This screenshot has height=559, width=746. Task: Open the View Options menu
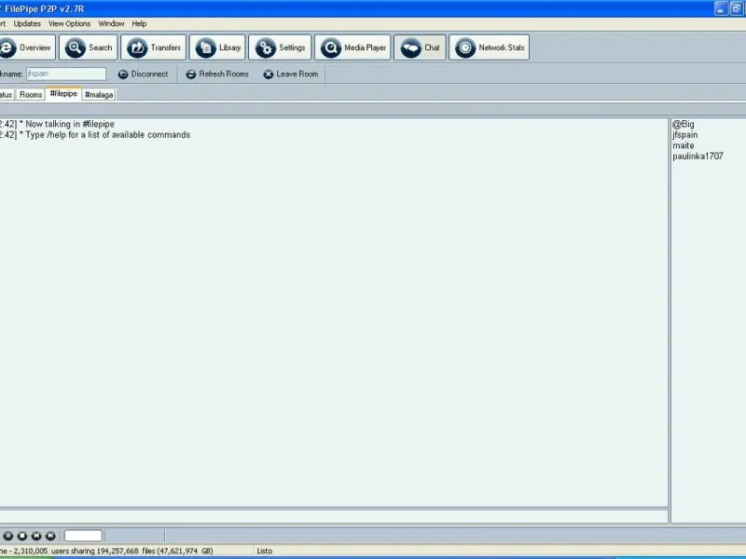69,24
